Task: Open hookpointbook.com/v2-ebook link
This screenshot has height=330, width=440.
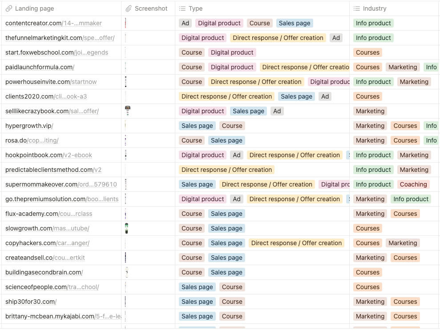Action: pos(48,155)
